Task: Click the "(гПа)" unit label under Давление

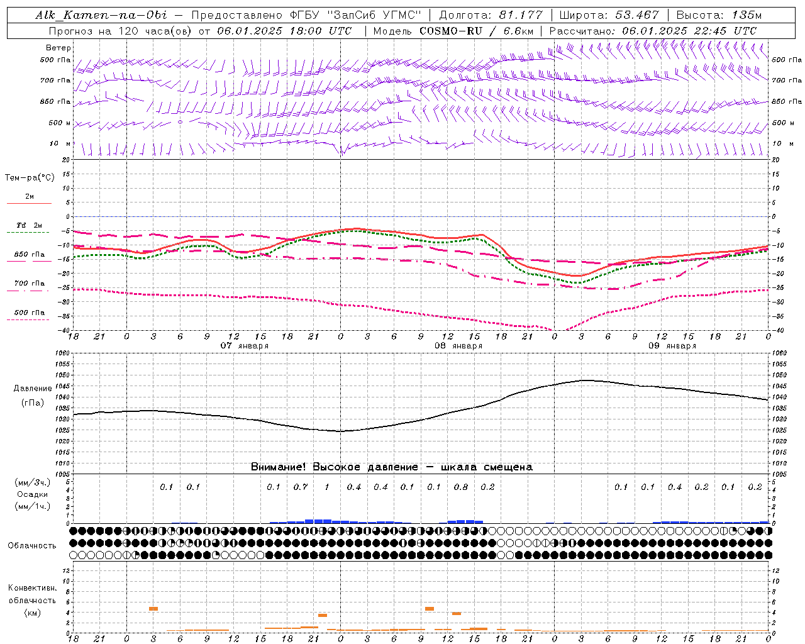Action: coord(33,402)
